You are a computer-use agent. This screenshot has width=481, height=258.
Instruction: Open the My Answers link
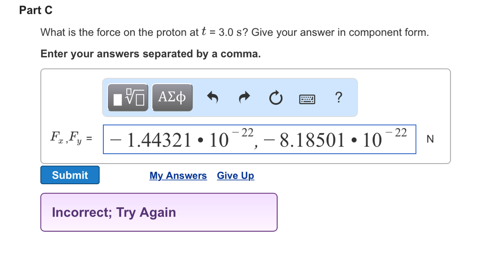178,176
